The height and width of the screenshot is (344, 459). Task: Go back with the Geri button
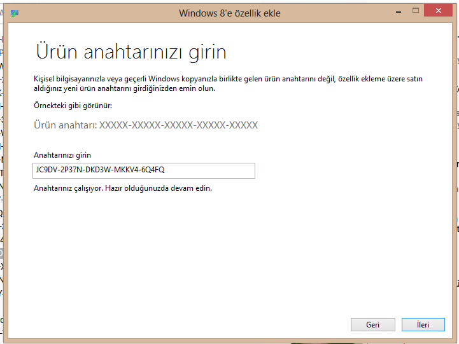372,324
